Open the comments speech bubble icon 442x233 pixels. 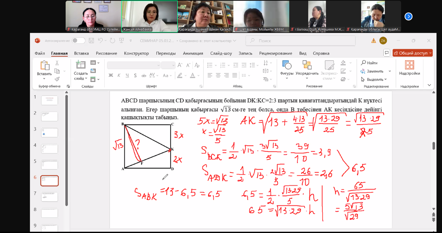point(386,53)
